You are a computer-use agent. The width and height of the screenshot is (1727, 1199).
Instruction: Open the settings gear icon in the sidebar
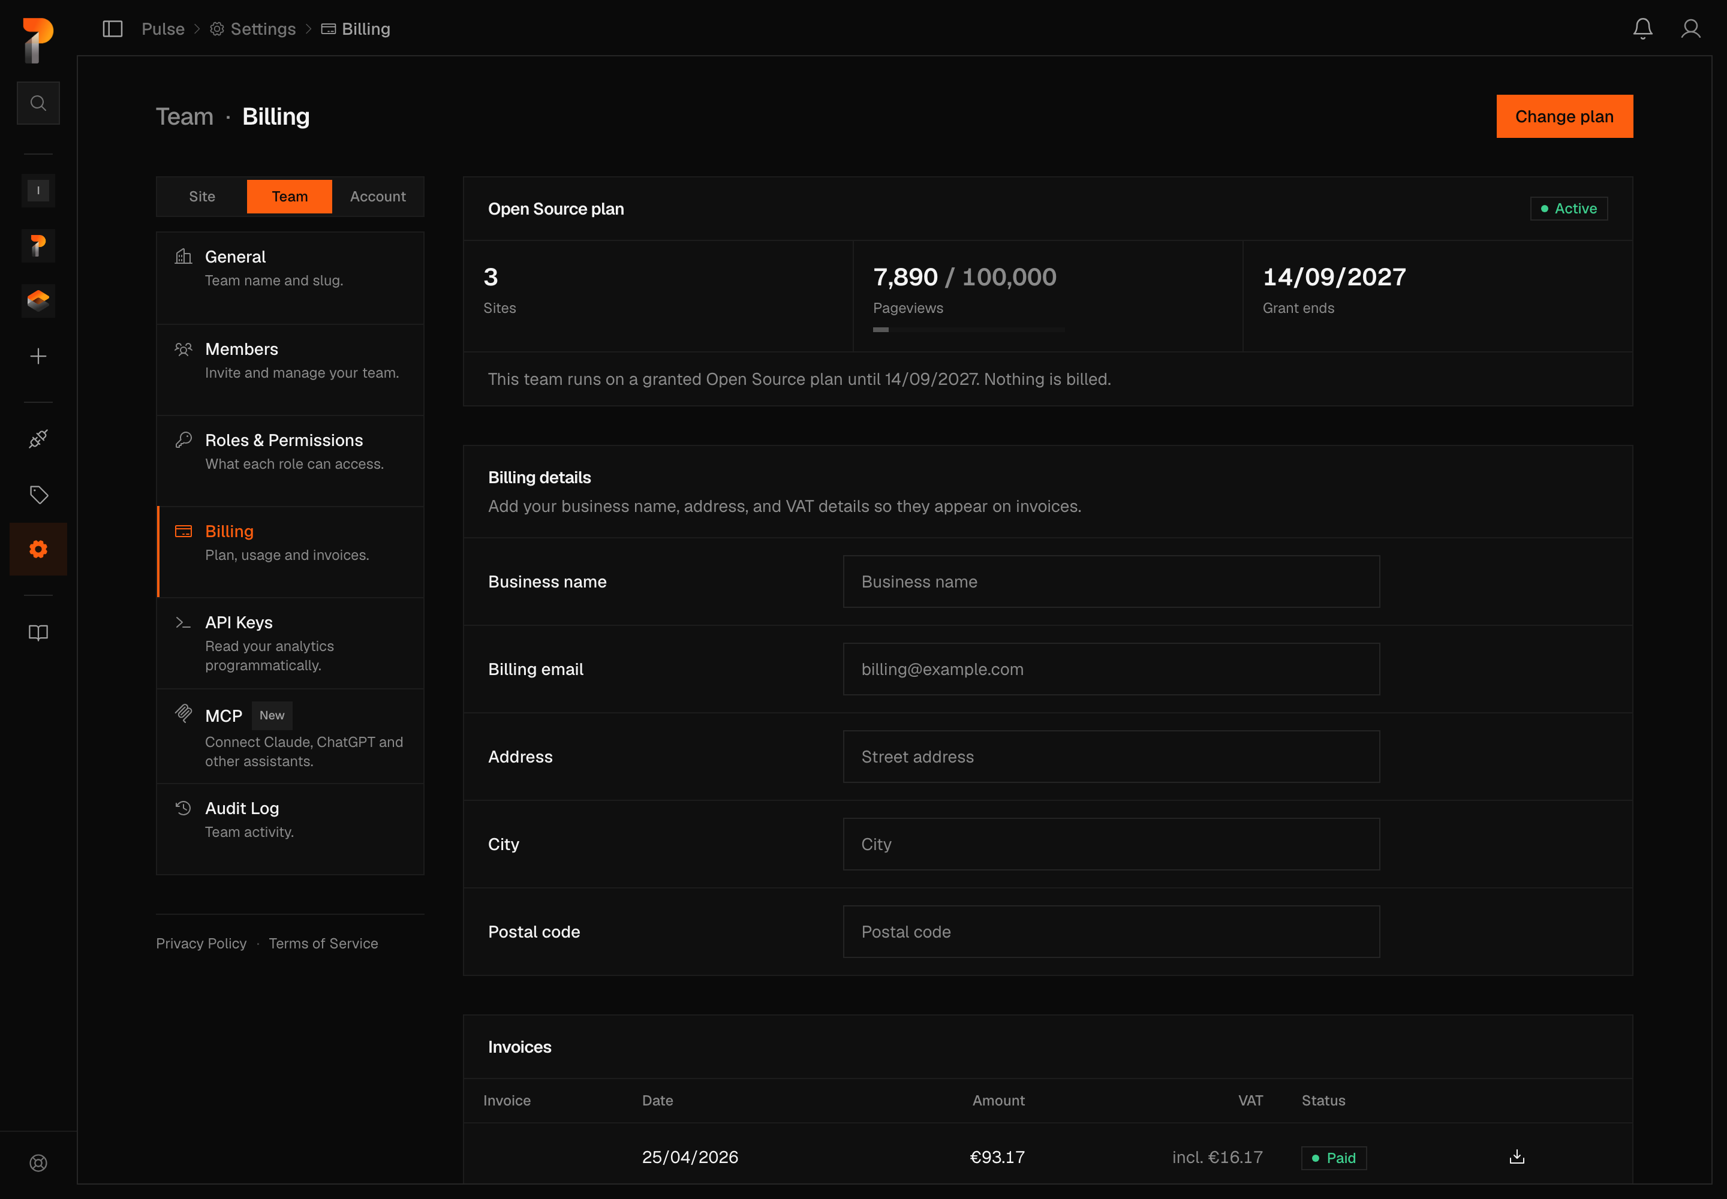coord(38,549)
